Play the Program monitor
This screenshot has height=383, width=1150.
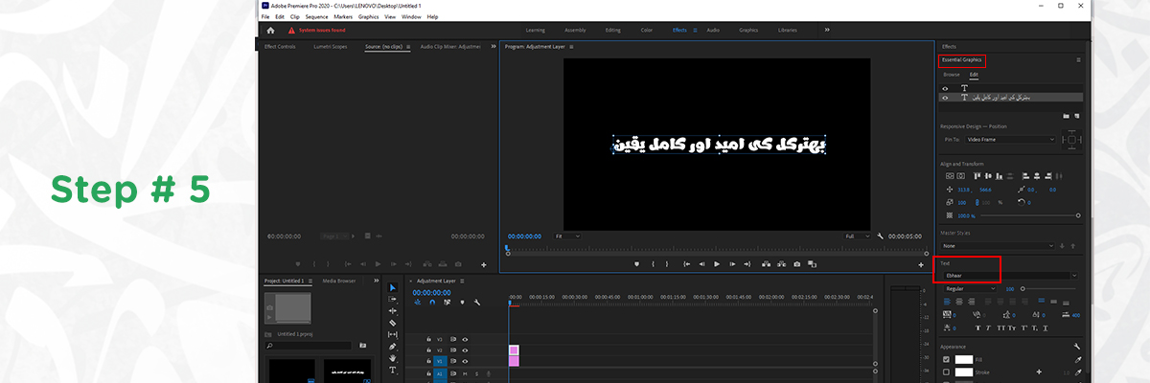pyautogui.click(x=717, y=263)
